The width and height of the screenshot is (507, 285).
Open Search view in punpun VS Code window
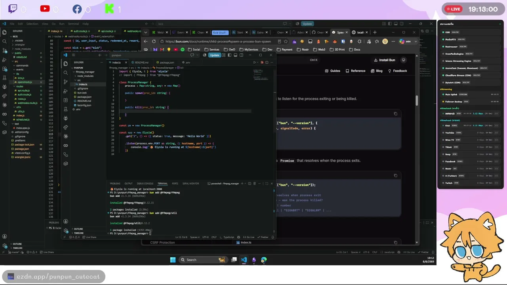coord(66,73)
